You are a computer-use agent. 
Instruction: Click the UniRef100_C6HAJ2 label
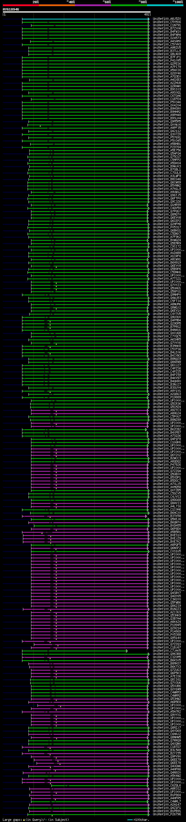click(x=167, y=734)
